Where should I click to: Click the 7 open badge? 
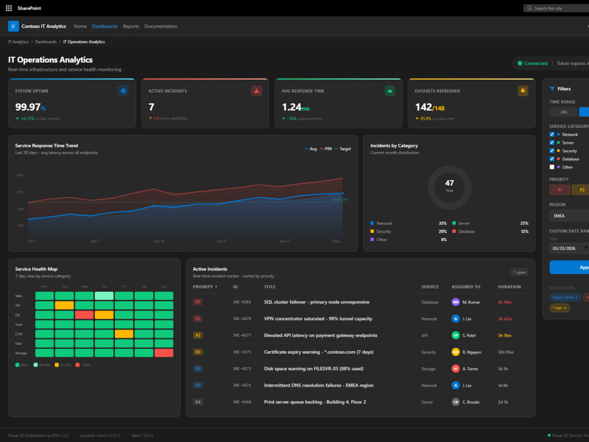519,272
